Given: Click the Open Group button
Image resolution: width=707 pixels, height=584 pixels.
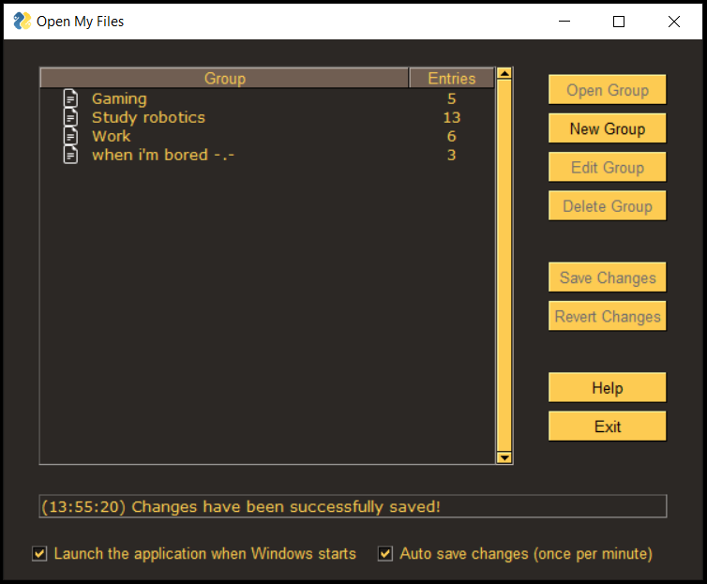Looking at the screenshot, I should point(607,90).
